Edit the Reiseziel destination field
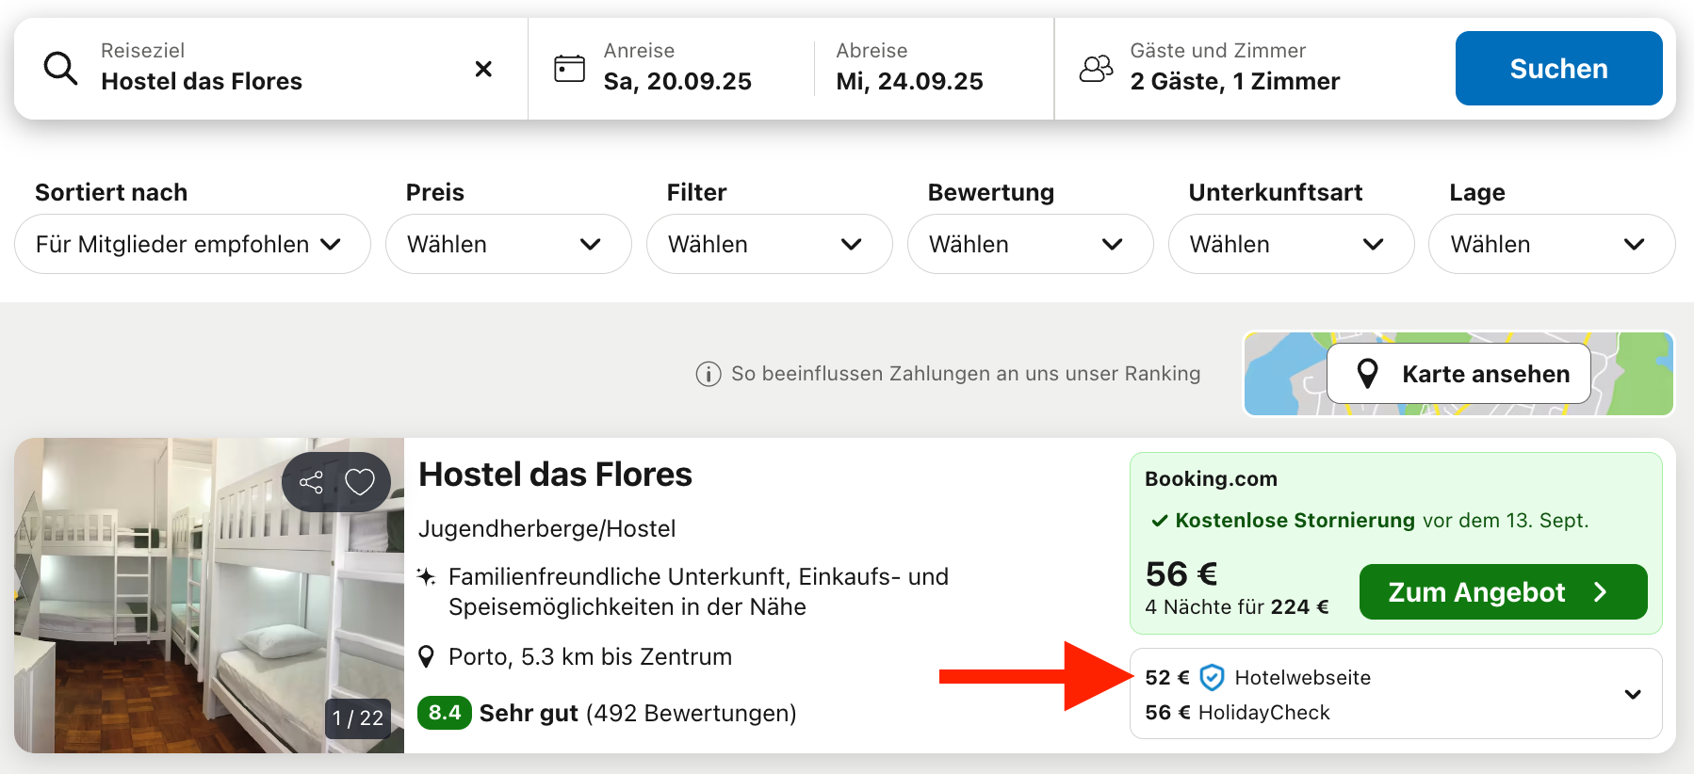1694x774 pixels. click(x=270, y=69)
